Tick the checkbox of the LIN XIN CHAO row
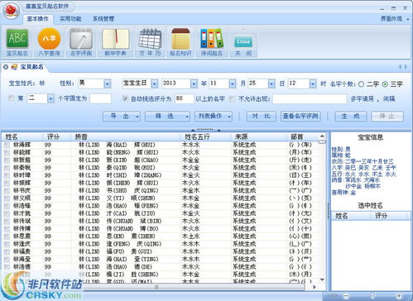Viewport: 413px width, 301px height. coord(7,160)
